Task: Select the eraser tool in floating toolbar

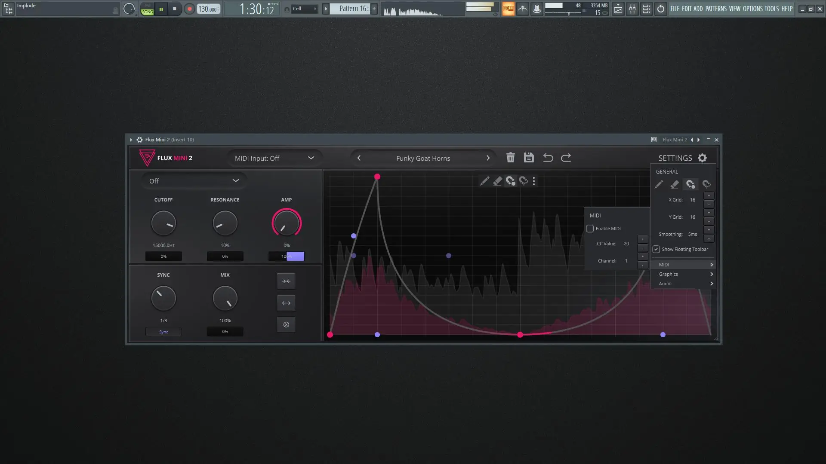Action: click(497, 181)
